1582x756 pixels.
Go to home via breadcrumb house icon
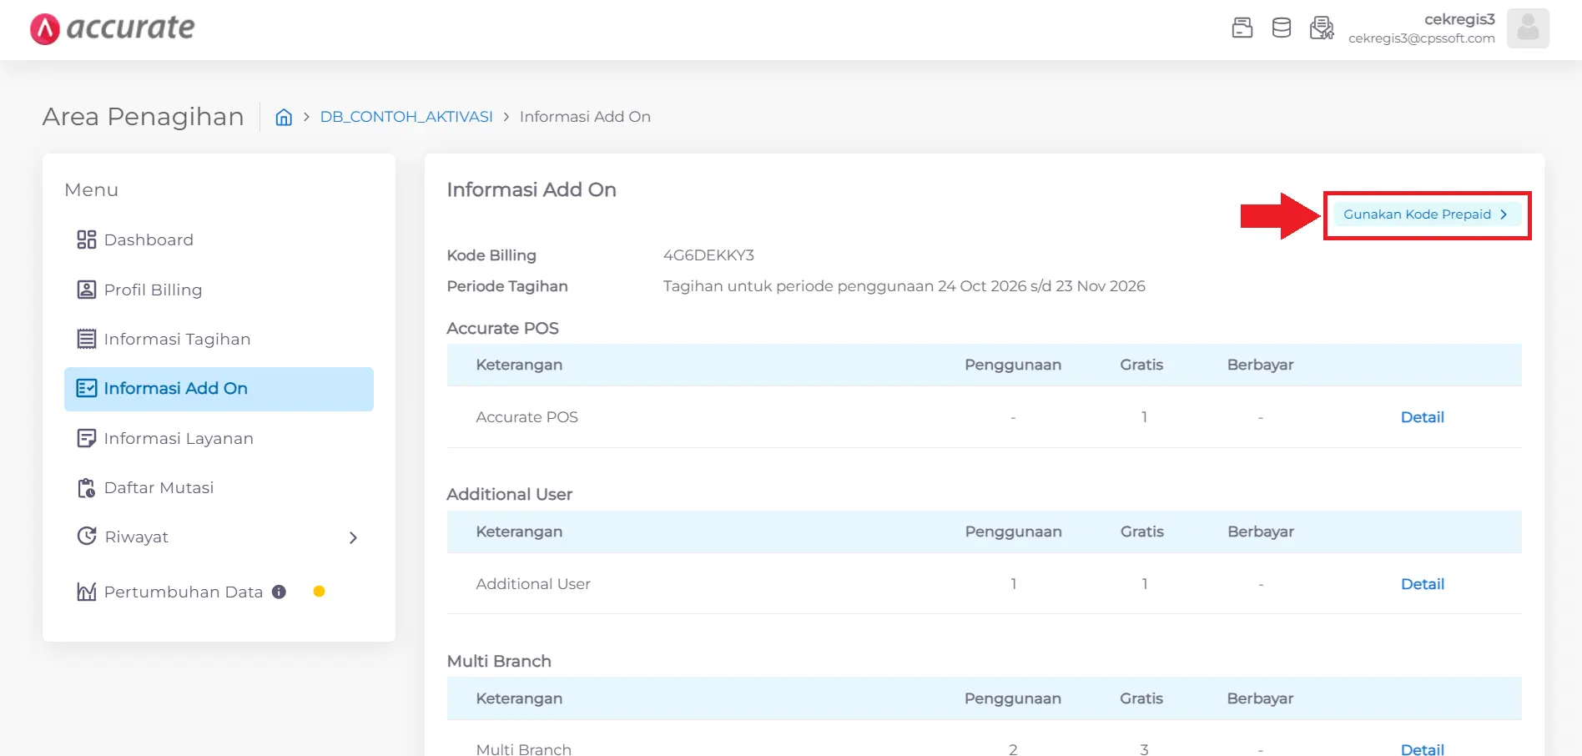[284, 117]
